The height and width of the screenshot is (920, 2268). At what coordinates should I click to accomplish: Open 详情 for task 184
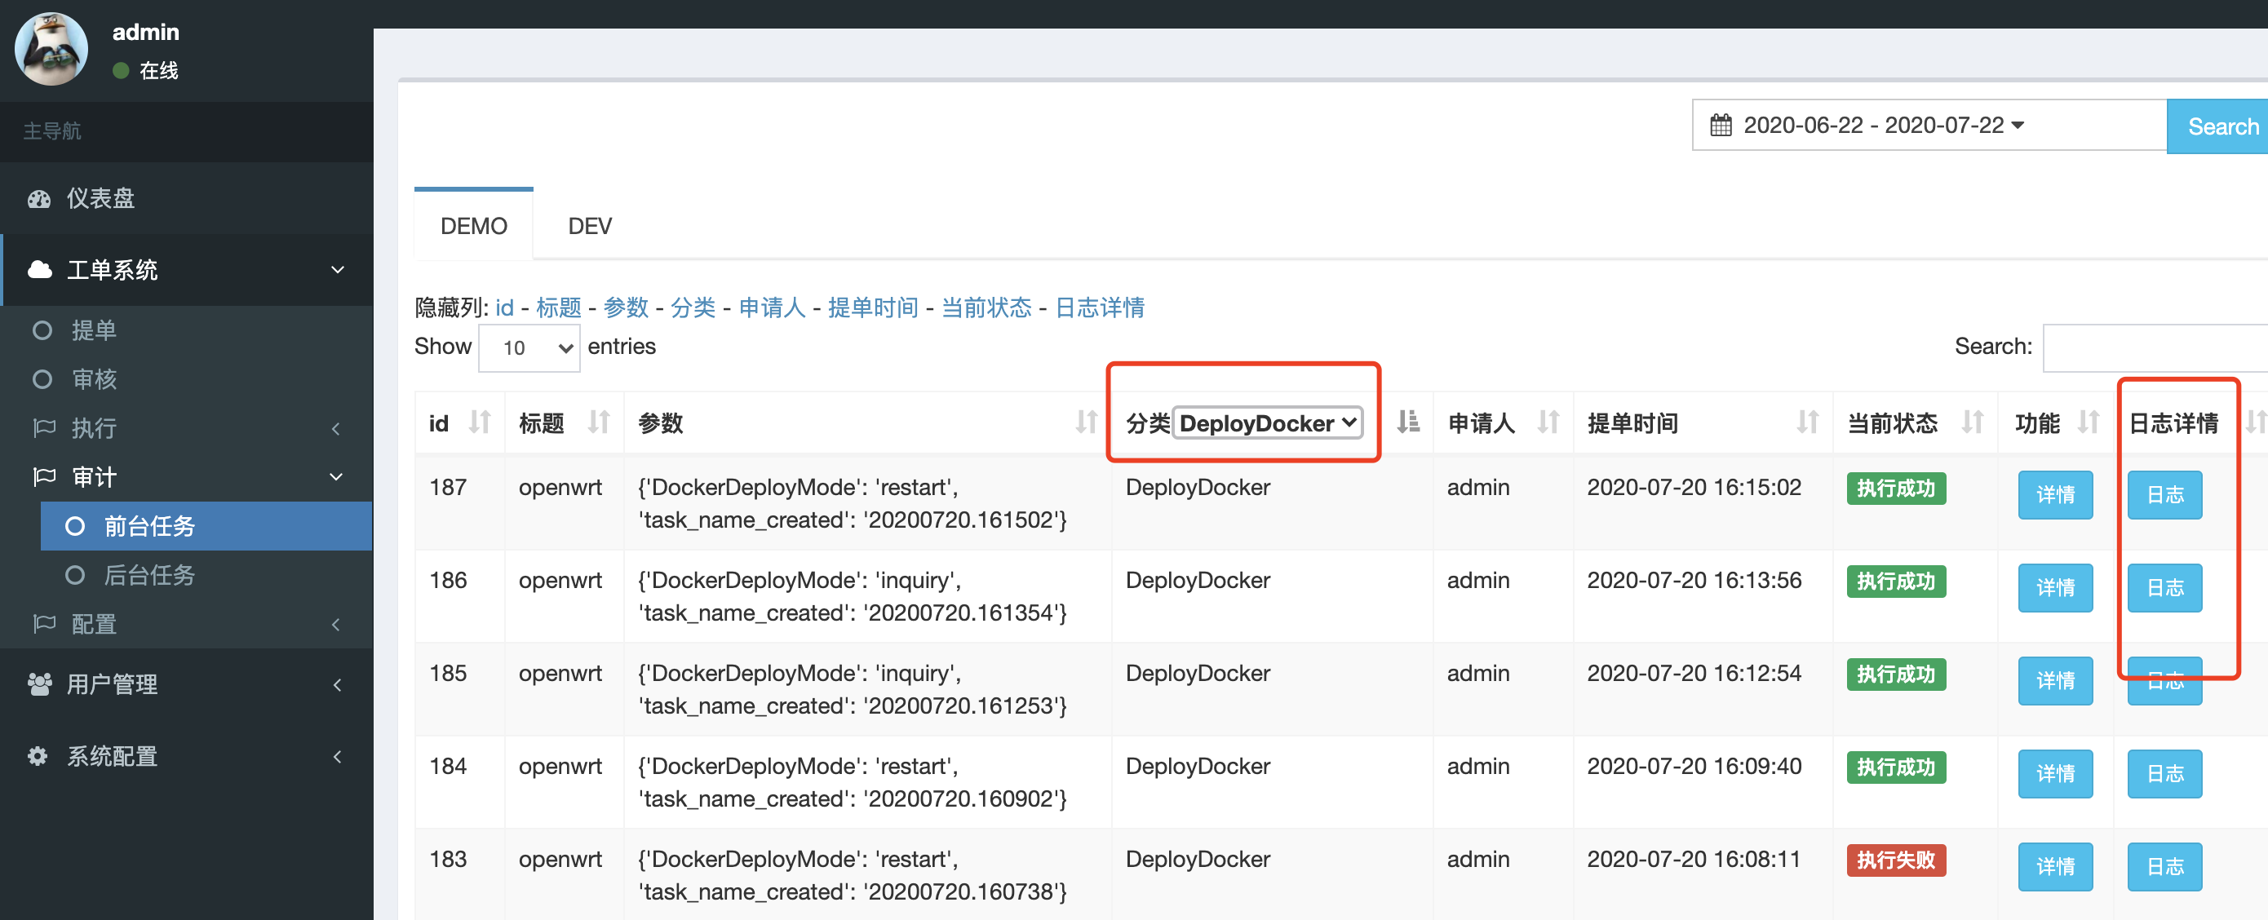tap(2055, 774)
